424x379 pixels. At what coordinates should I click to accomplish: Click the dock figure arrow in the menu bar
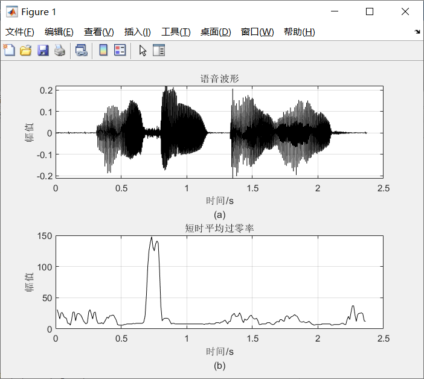coord(417,32)
